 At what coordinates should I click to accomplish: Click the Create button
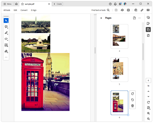click(58, 4)
